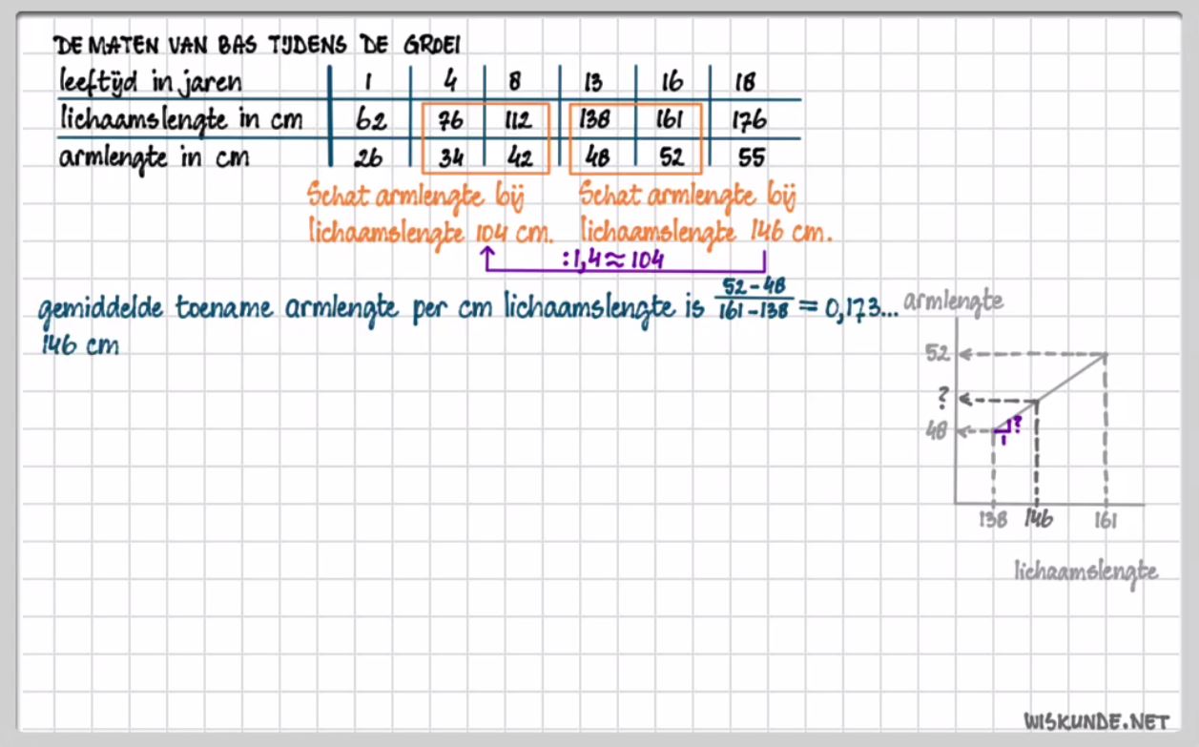This screenshot has height=747, width=1199.
Task: Click body length value 62 in table
Action: (x=369, y=121)
